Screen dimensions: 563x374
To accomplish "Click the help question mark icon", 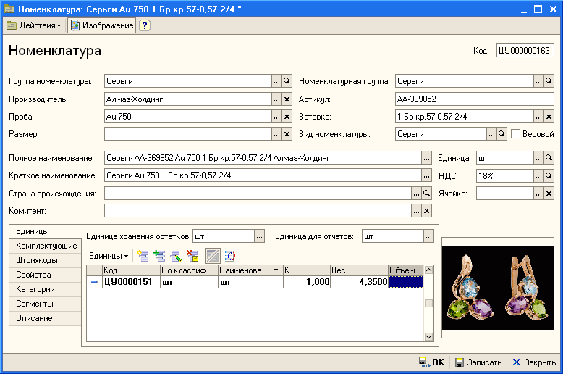I will coord(145,25).
